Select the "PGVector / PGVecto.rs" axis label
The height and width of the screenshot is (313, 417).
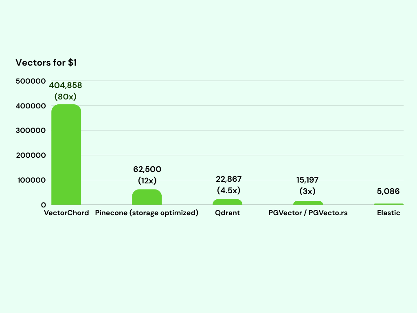click(x=308, y=213)
